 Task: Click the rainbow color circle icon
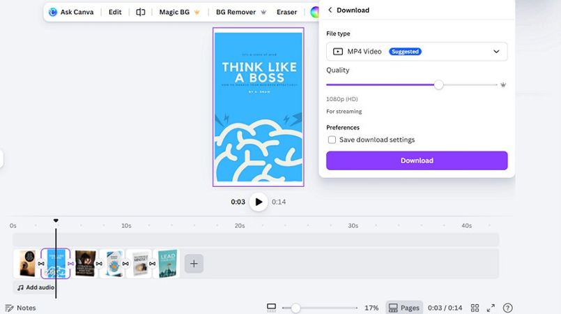314,12
